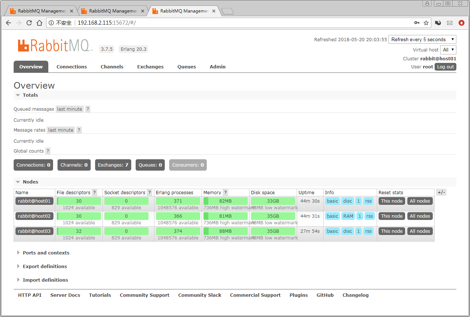Click host02 disk space bar 35GB
Screen dimensions: 470x317
pyautogui.click(x=273, y=216)
